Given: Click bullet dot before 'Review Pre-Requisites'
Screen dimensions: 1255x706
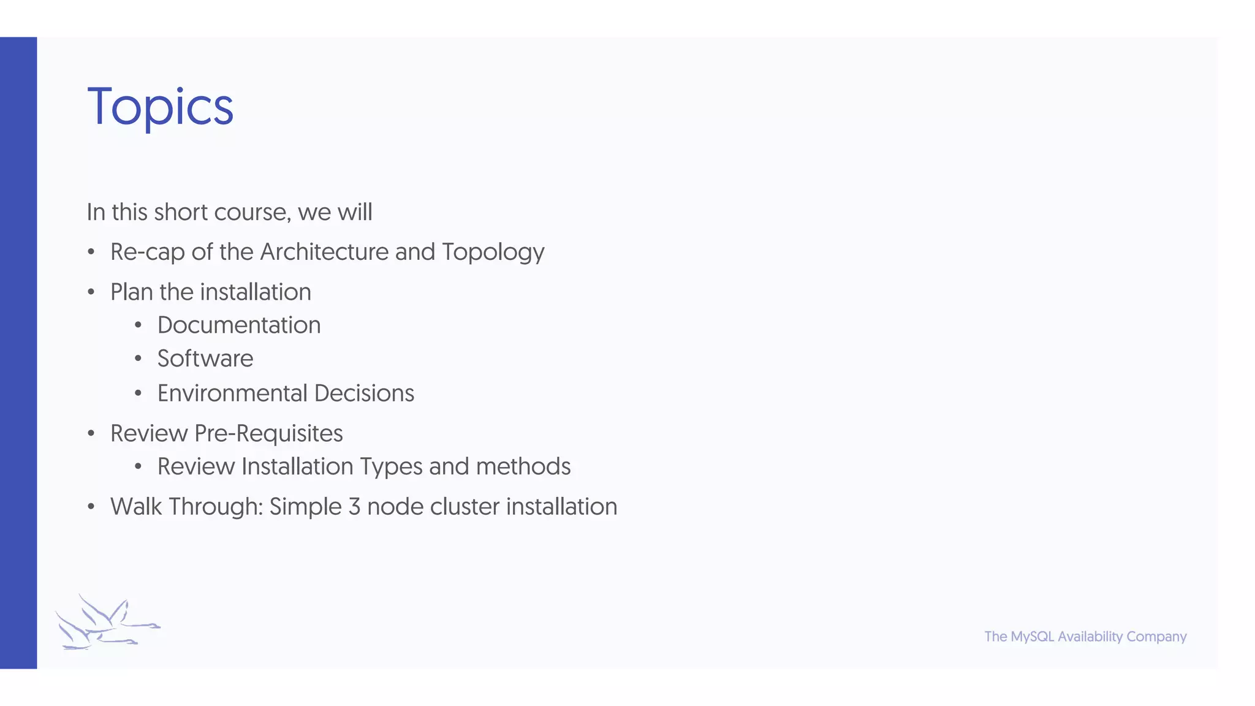Looking at the screenshot, I should (x=91, y=434).
